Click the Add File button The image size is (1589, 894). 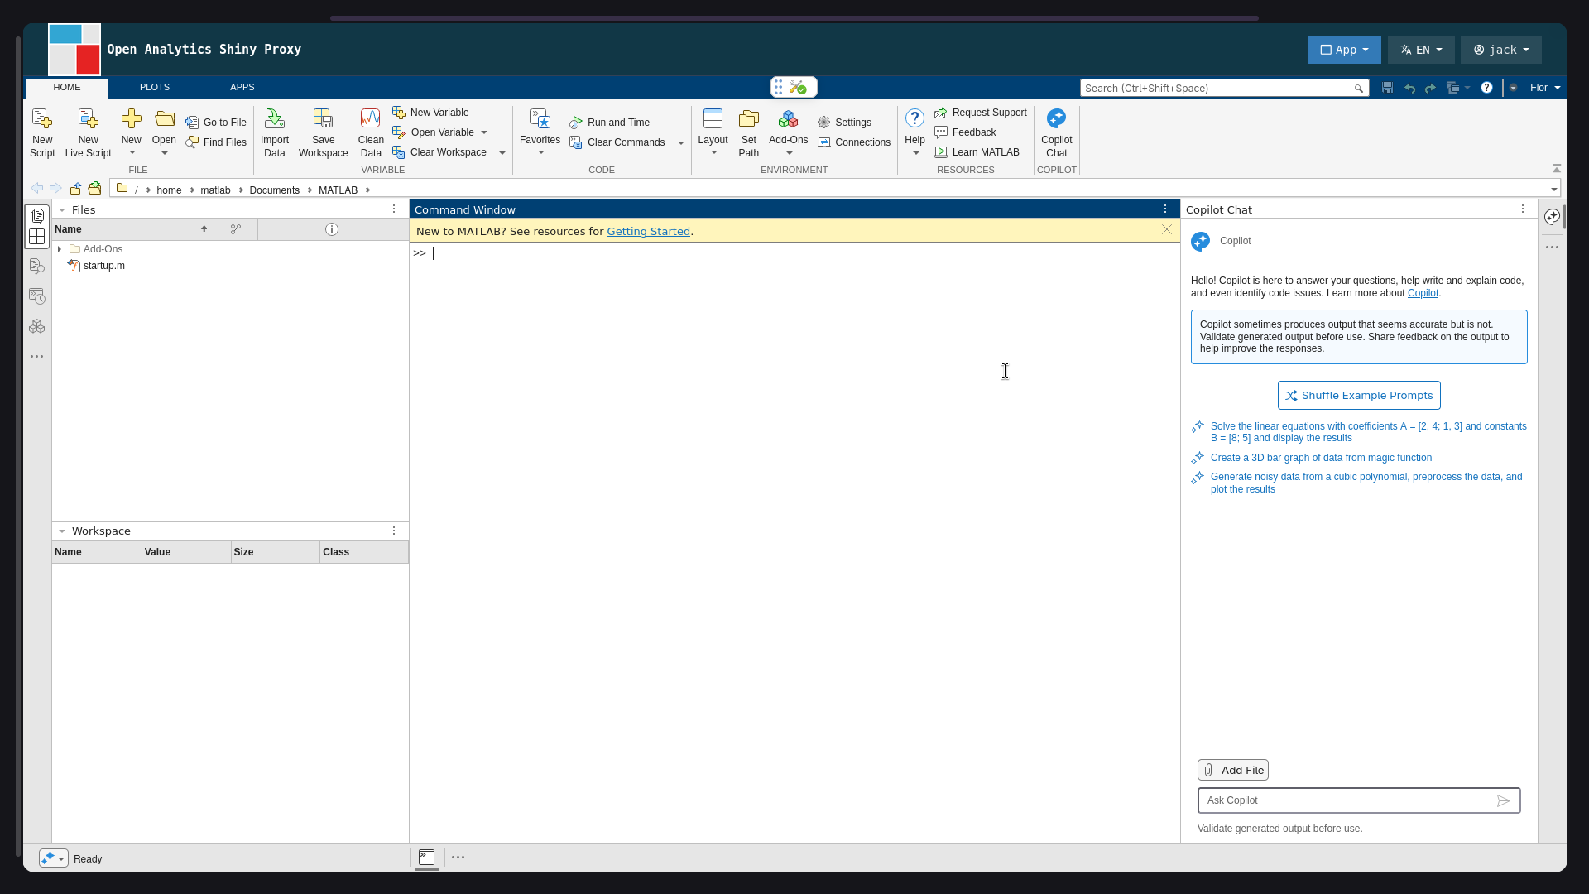1233,771
